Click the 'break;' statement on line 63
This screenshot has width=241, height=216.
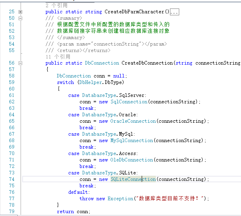88,108
